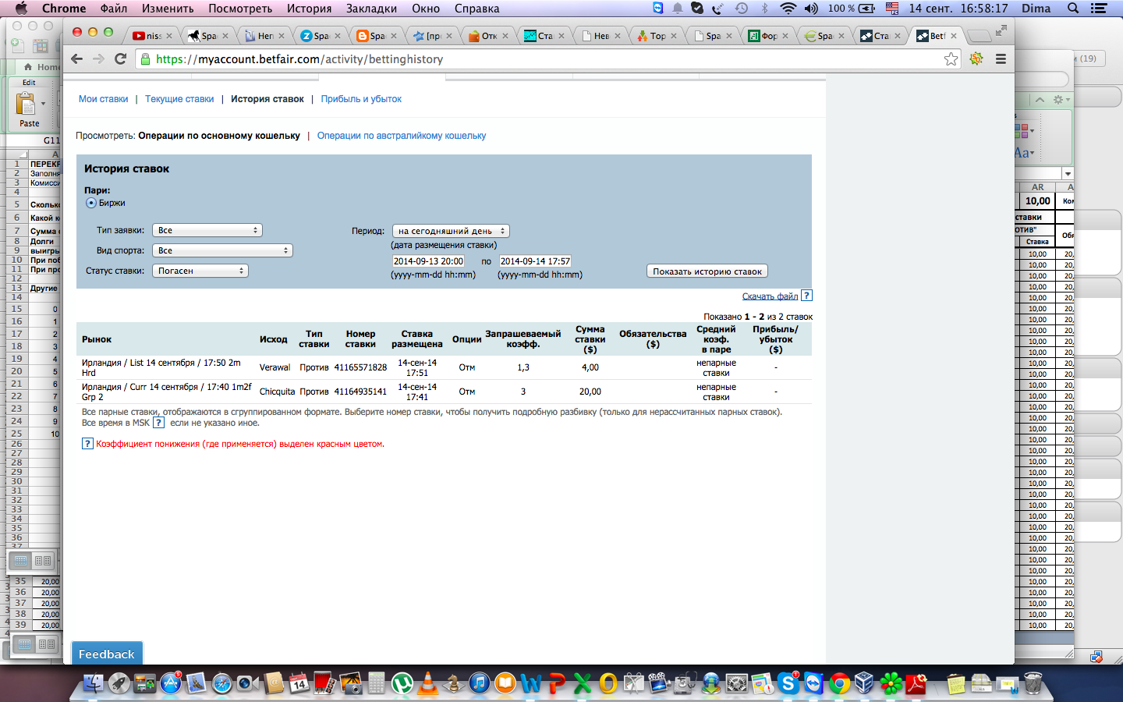
Task: Open the Статус ставки dropdown showing Погасен
Action: click(200, 271)
